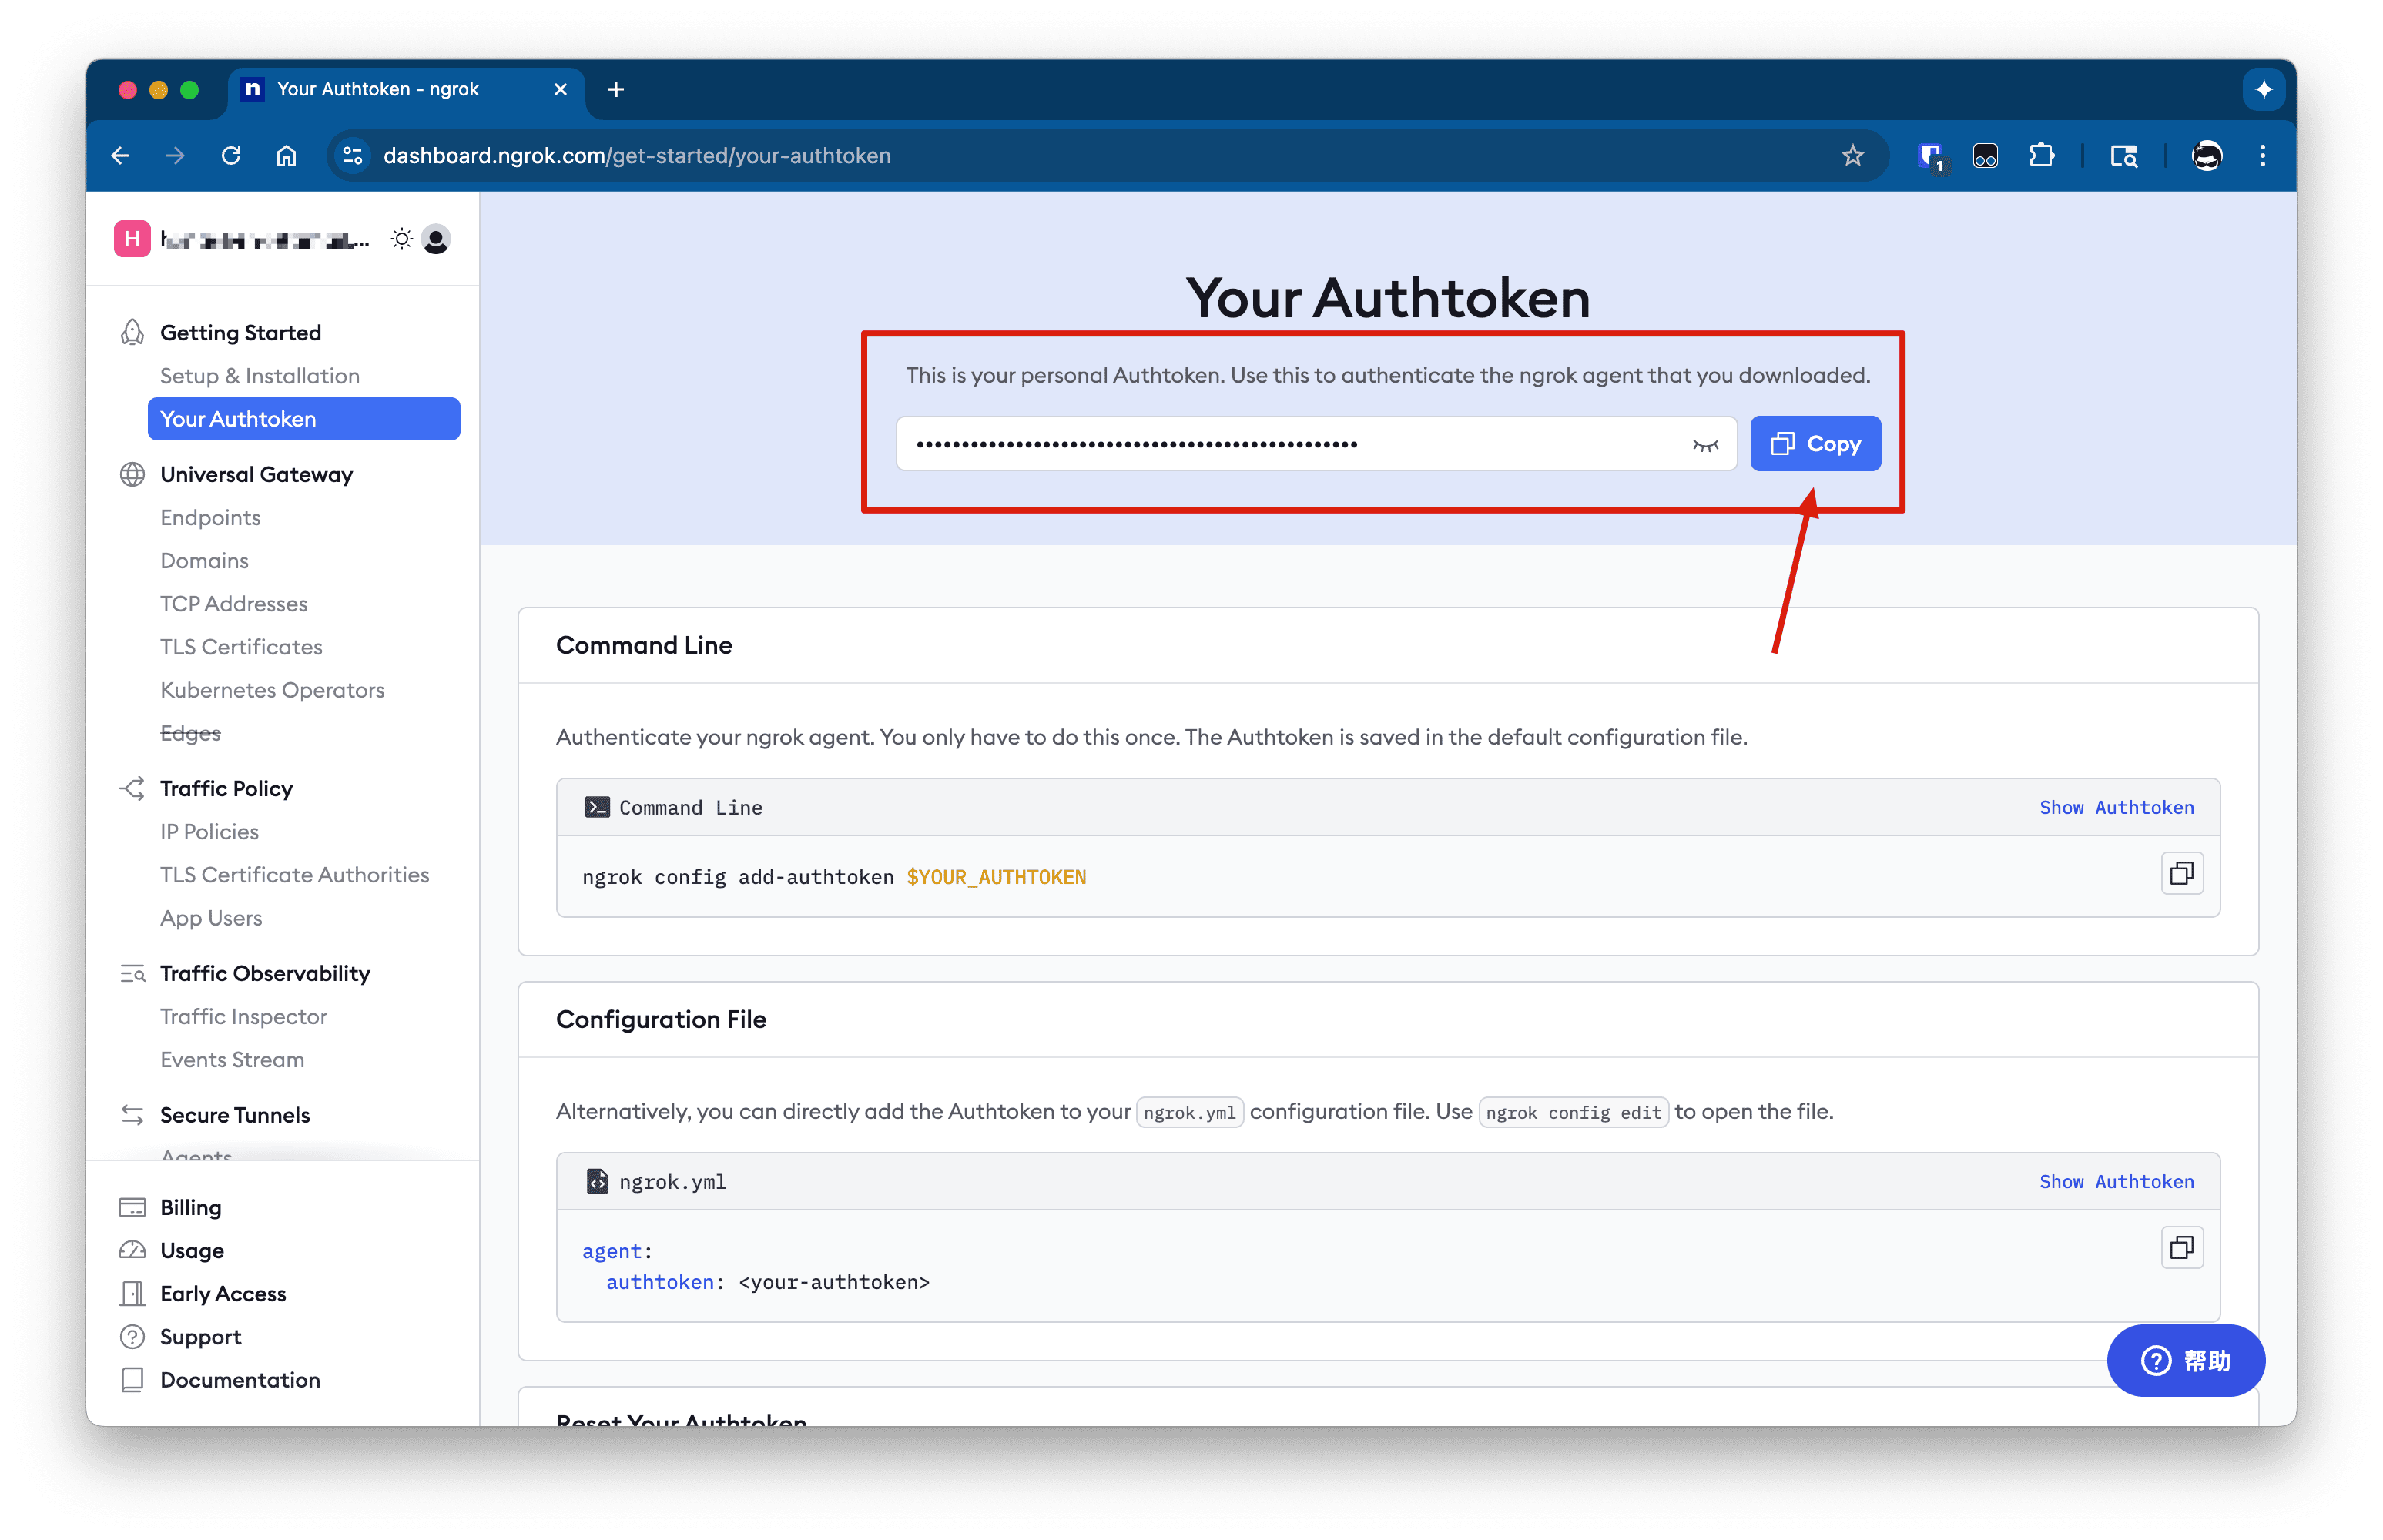
Task: Click the masked authtoken field
Action: pyautogui.click(x=1316, y=444)
